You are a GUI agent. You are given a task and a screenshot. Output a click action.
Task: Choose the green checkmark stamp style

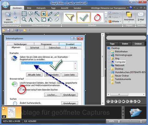[x=83, y=17]
